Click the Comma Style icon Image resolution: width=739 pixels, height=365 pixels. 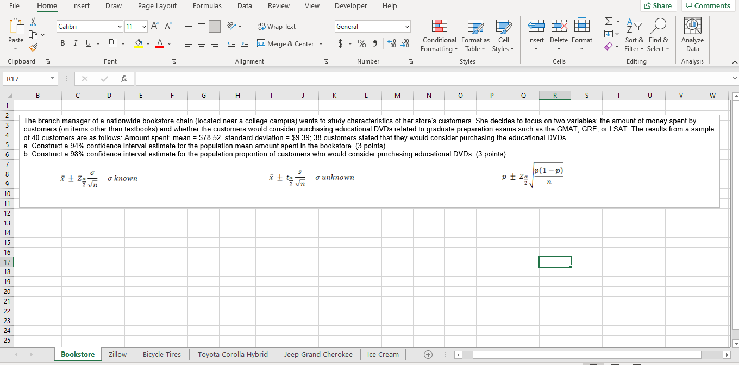coord(376,43)
